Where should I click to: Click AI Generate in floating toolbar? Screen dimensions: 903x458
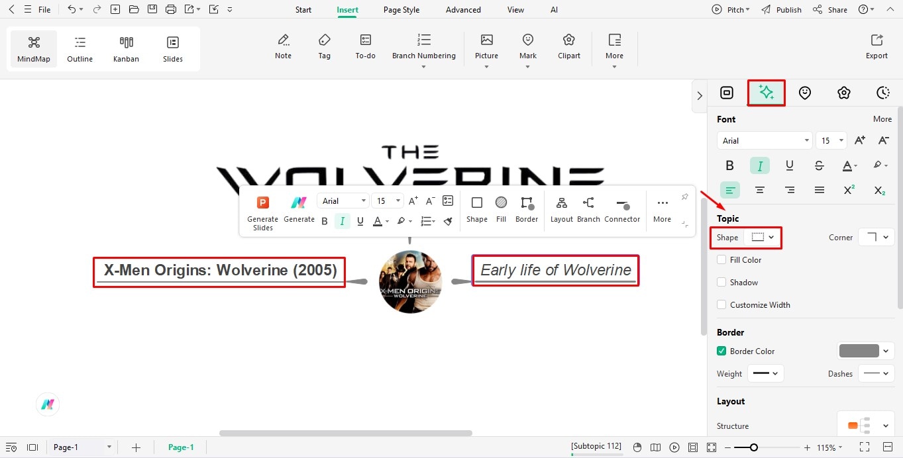pyautogui.click(x=299, y=210)
